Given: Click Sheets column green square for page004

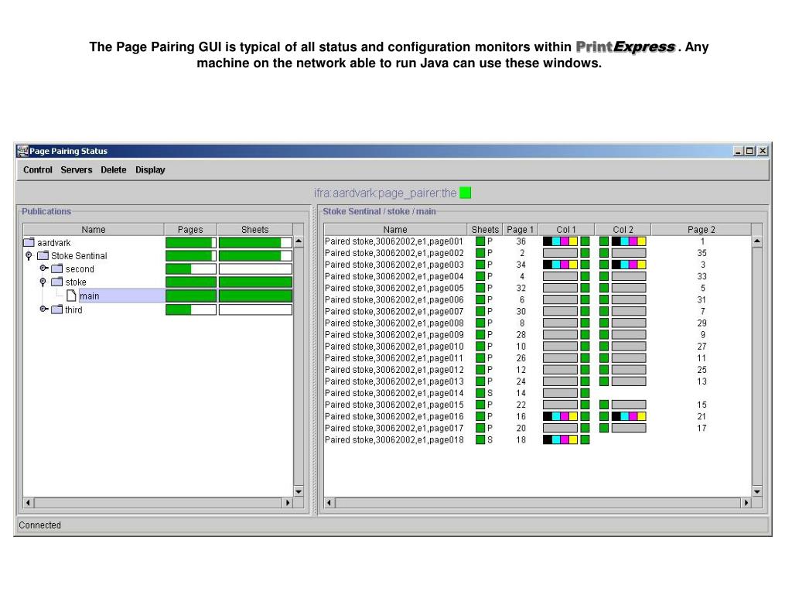Looking at the screenshot, I should pyautogui.click(x=480, y=276).
